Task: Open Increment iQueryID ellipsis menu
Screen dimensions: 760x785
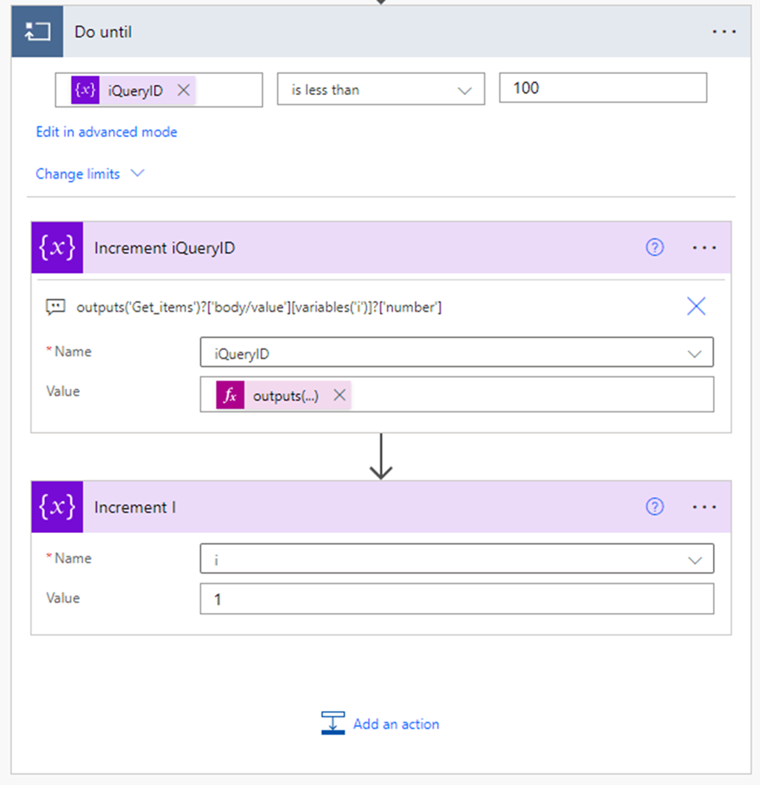Action: click(704, 247)
